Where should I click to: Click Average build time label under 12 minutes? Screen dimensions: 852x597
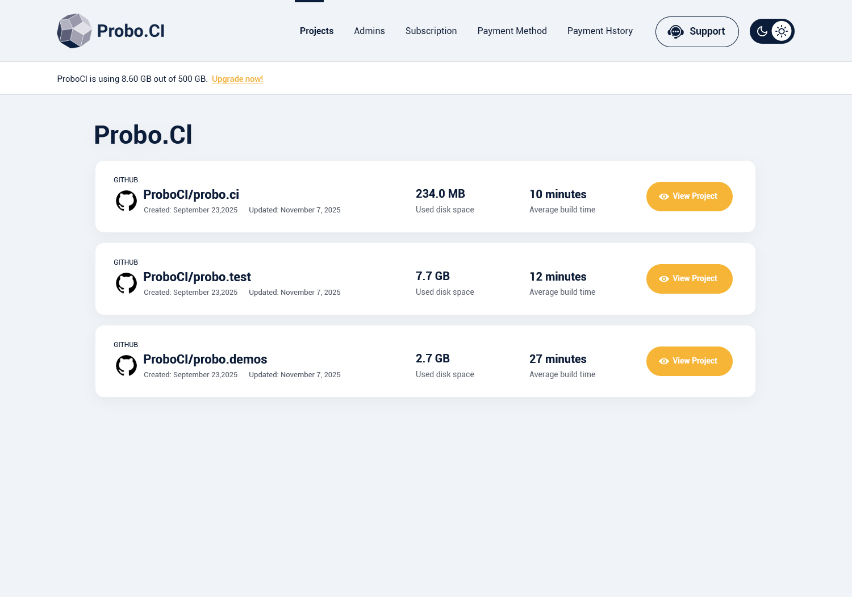pyautogui.click(x=562, y=292)
